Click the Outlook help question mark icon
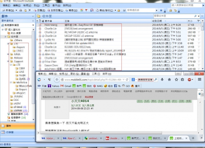 [x=161, y=10]
